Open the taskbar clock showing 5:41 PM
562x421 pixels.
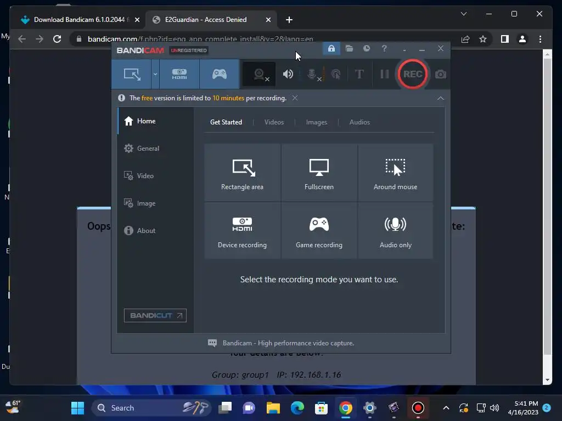point(524,408)
